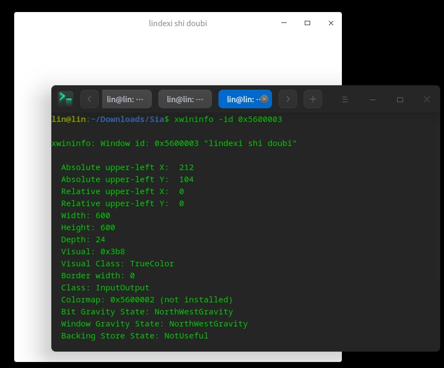Viewport: 444px width, 368px height.
Task: Click the lindexi shi doubi title text
Action: click(x=177, y=24)
